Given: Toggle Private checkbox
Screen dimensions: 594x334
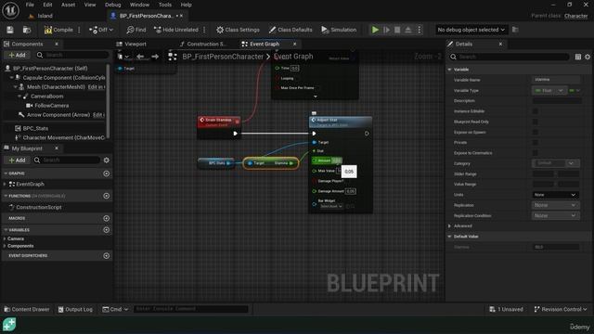Looking at the screenshot, I should [536, 142].
